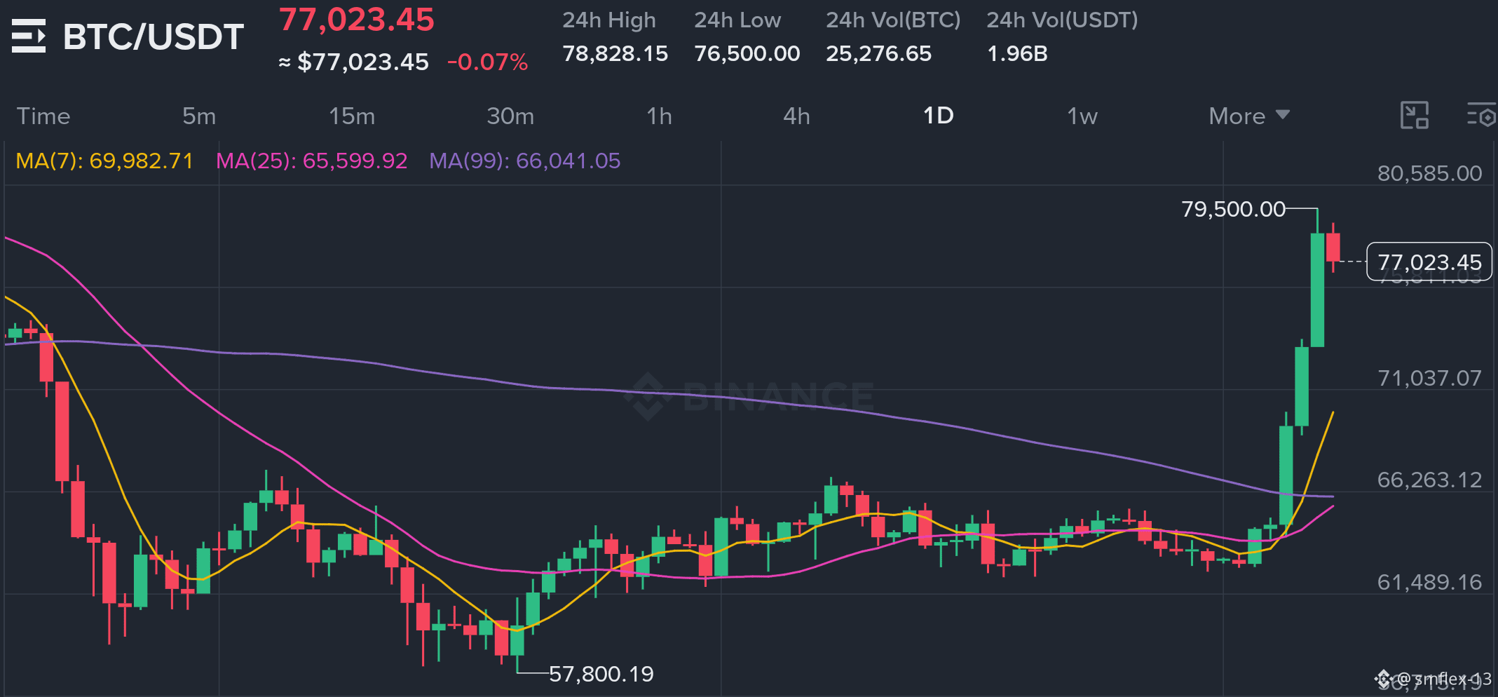Click the 79,500.00 high price marker
This screenshot has width=1498, height=697.
click(1234, 209)
